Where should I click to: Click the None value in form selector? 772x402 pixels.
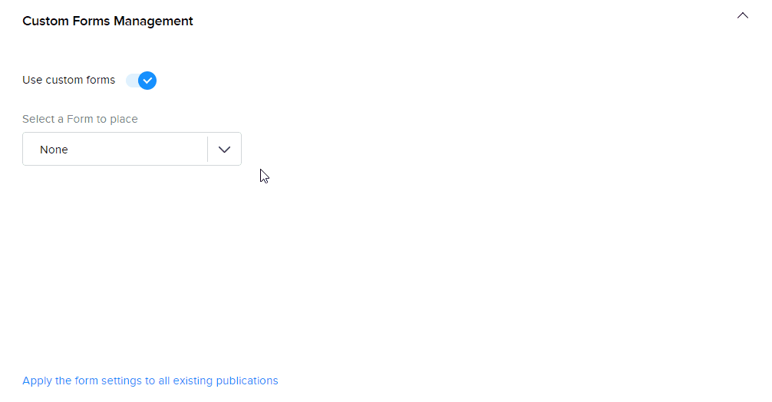point(54,150)
